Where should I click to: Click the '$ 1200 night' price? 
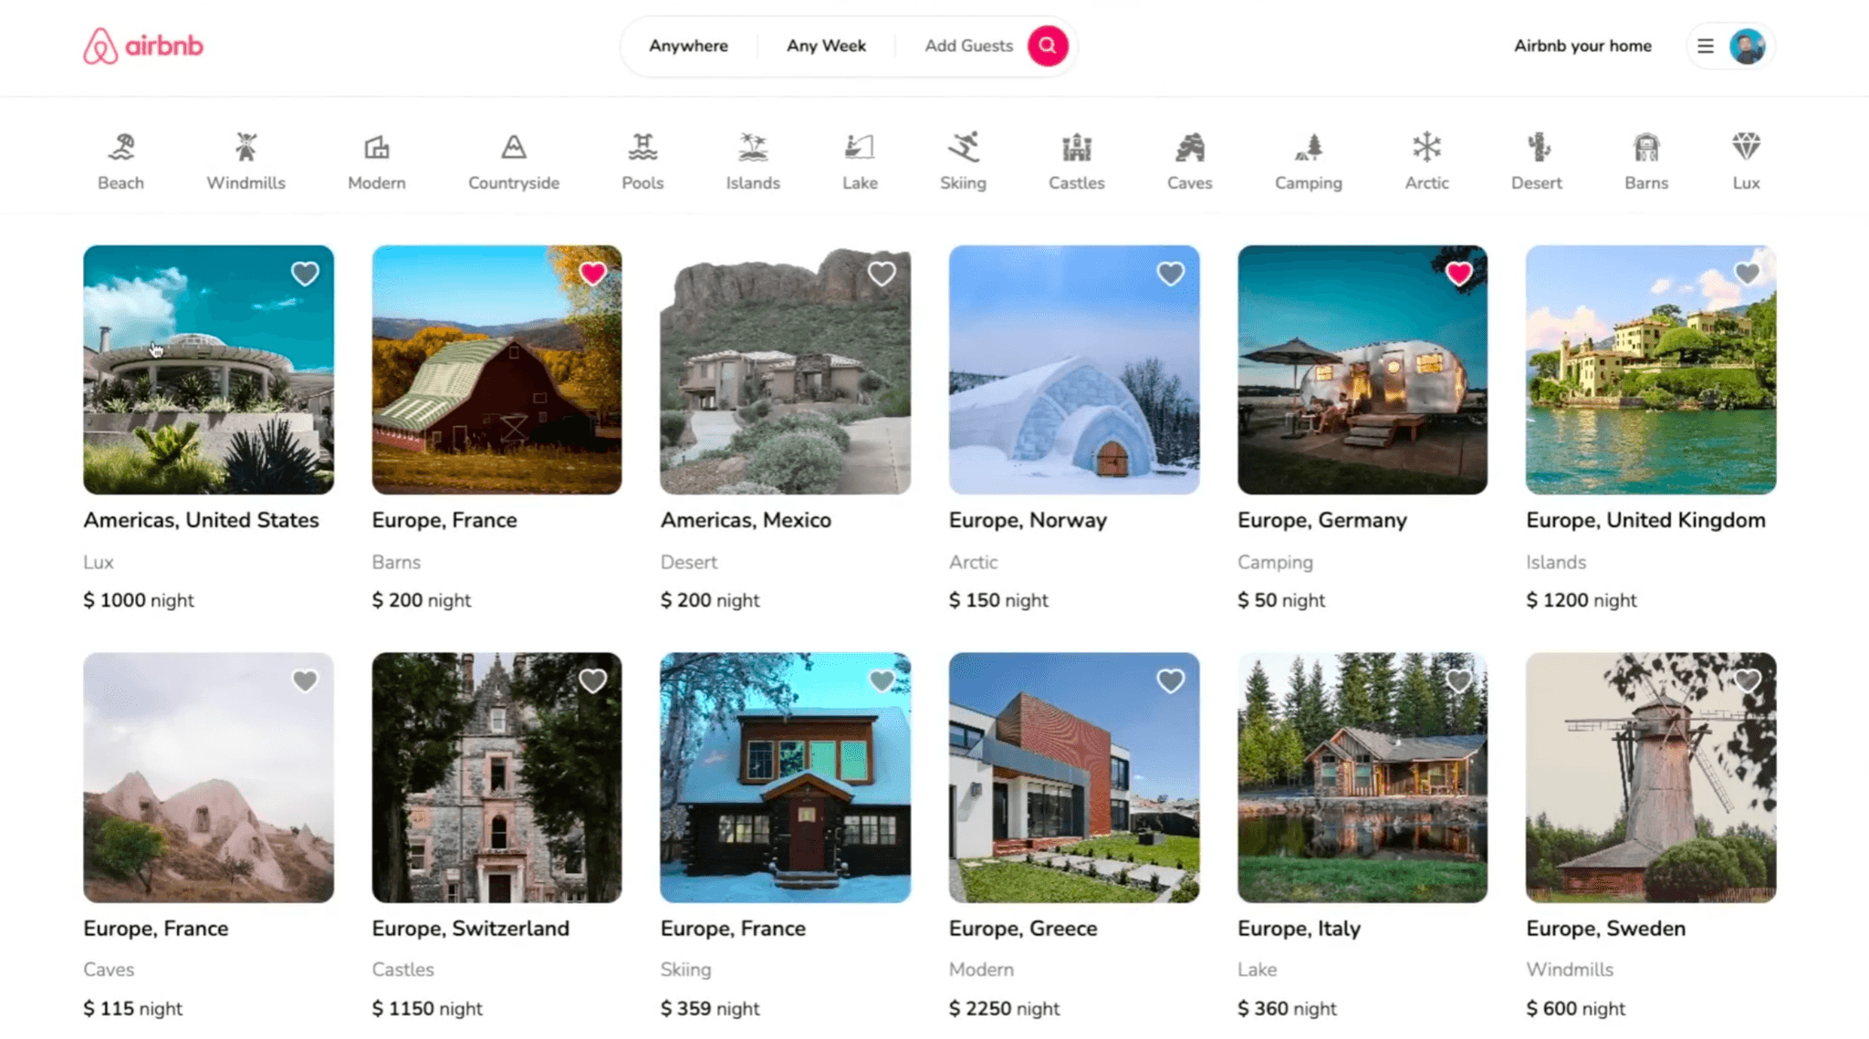click(1582, 600)
